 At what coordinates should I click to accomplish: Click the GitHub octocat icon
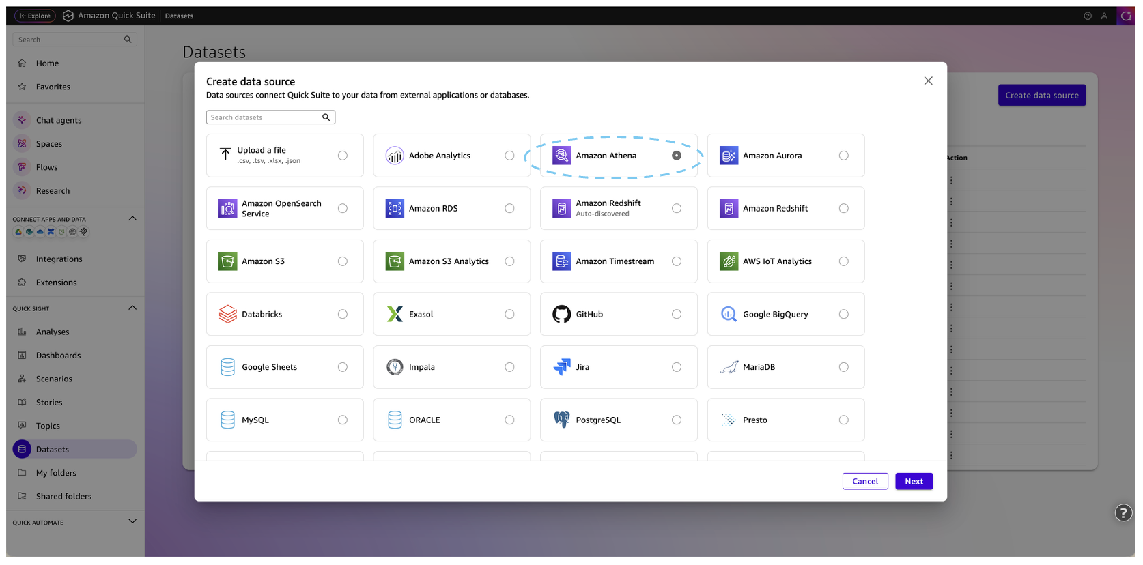561,314
